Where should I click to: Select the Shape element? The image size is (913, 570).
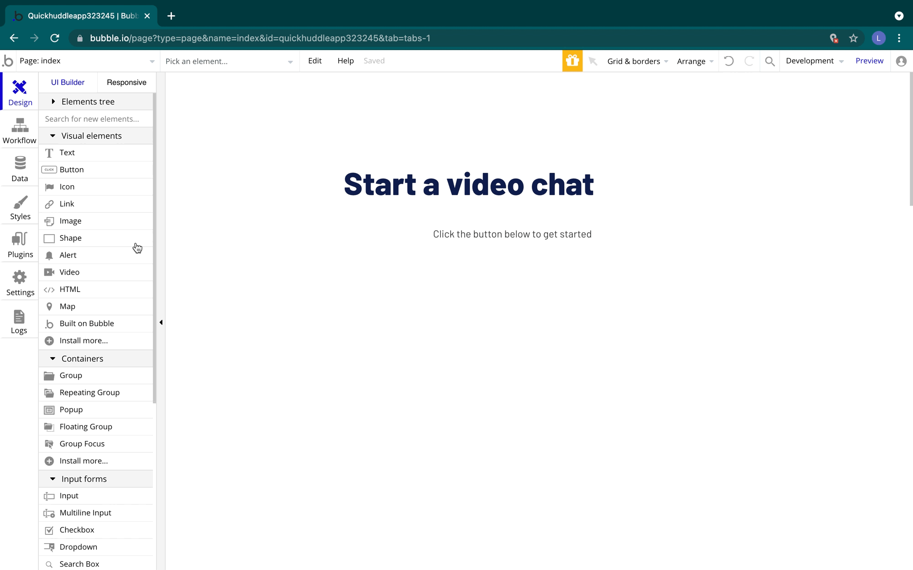pos(96,238)
